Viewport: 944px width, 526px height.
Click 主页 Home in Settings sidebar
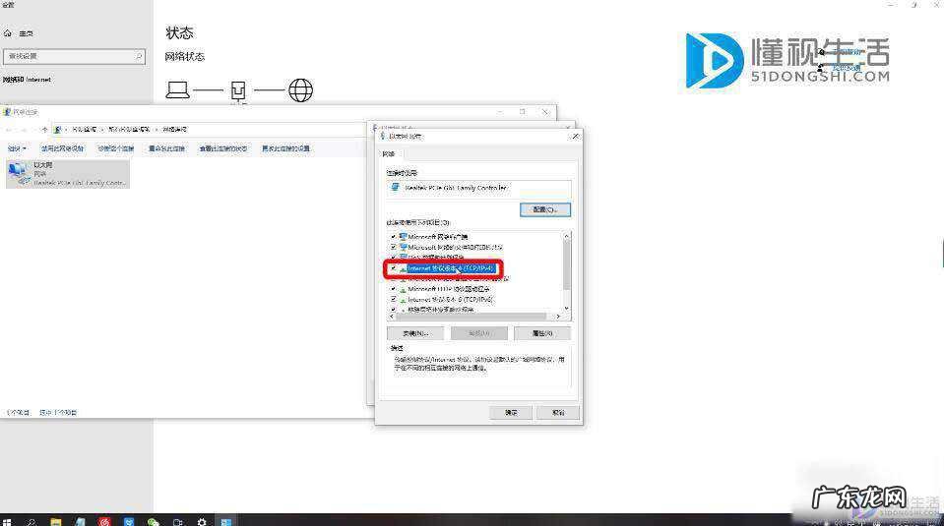tap(26, 33)
